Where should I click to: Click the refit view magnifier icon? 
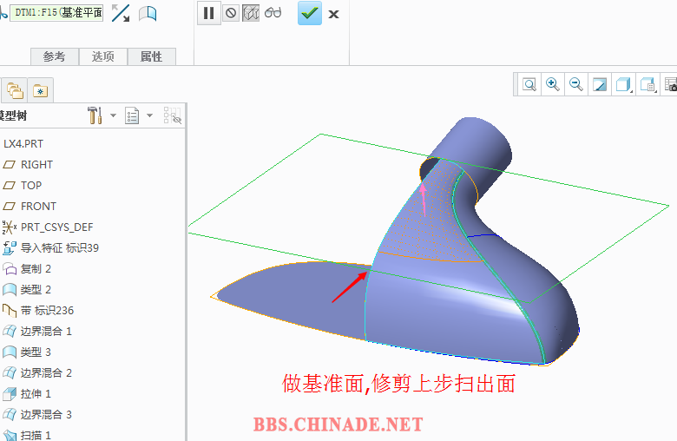tap(529, 84)
